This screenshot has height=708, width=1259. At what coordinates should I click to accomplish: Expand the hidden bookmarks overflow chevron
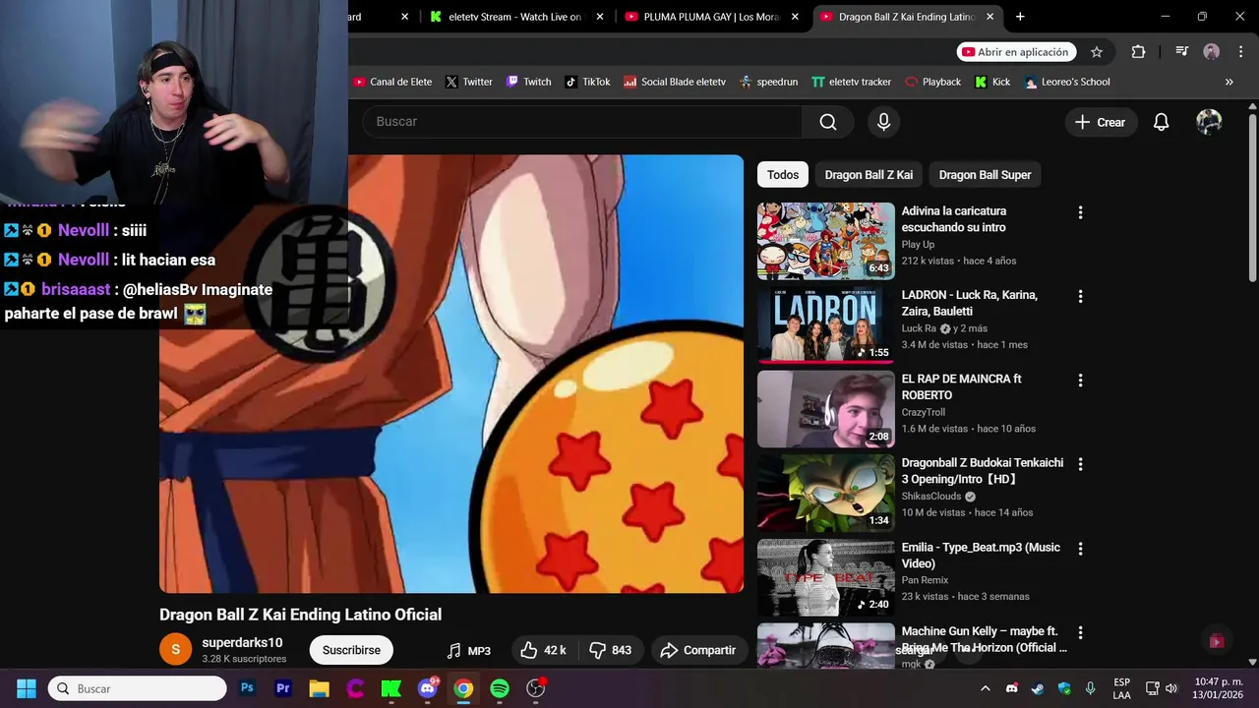[1229, 82]
